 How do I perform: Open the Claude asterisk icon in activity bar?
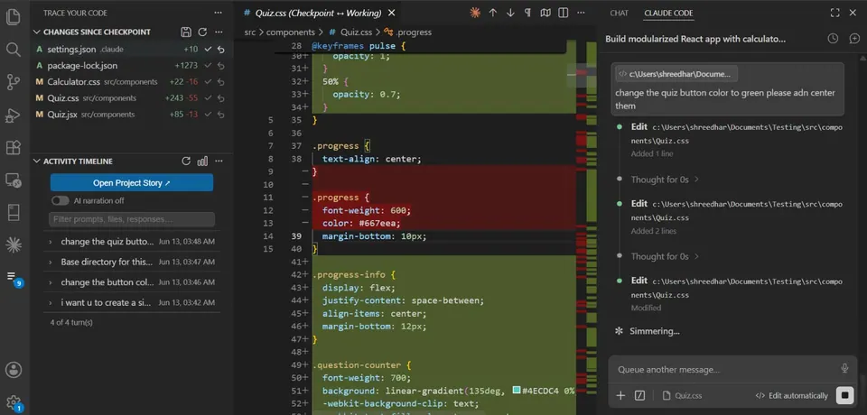point(14,244)
